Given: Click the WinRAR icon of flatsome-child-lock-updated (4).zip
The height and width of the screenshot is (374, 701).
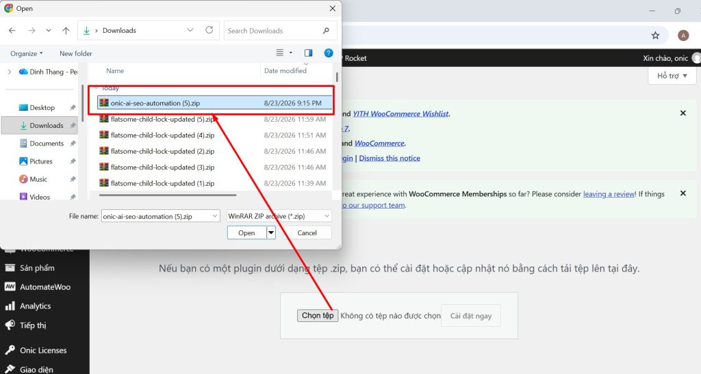Looking at the screenshot, I should (104, 135).
